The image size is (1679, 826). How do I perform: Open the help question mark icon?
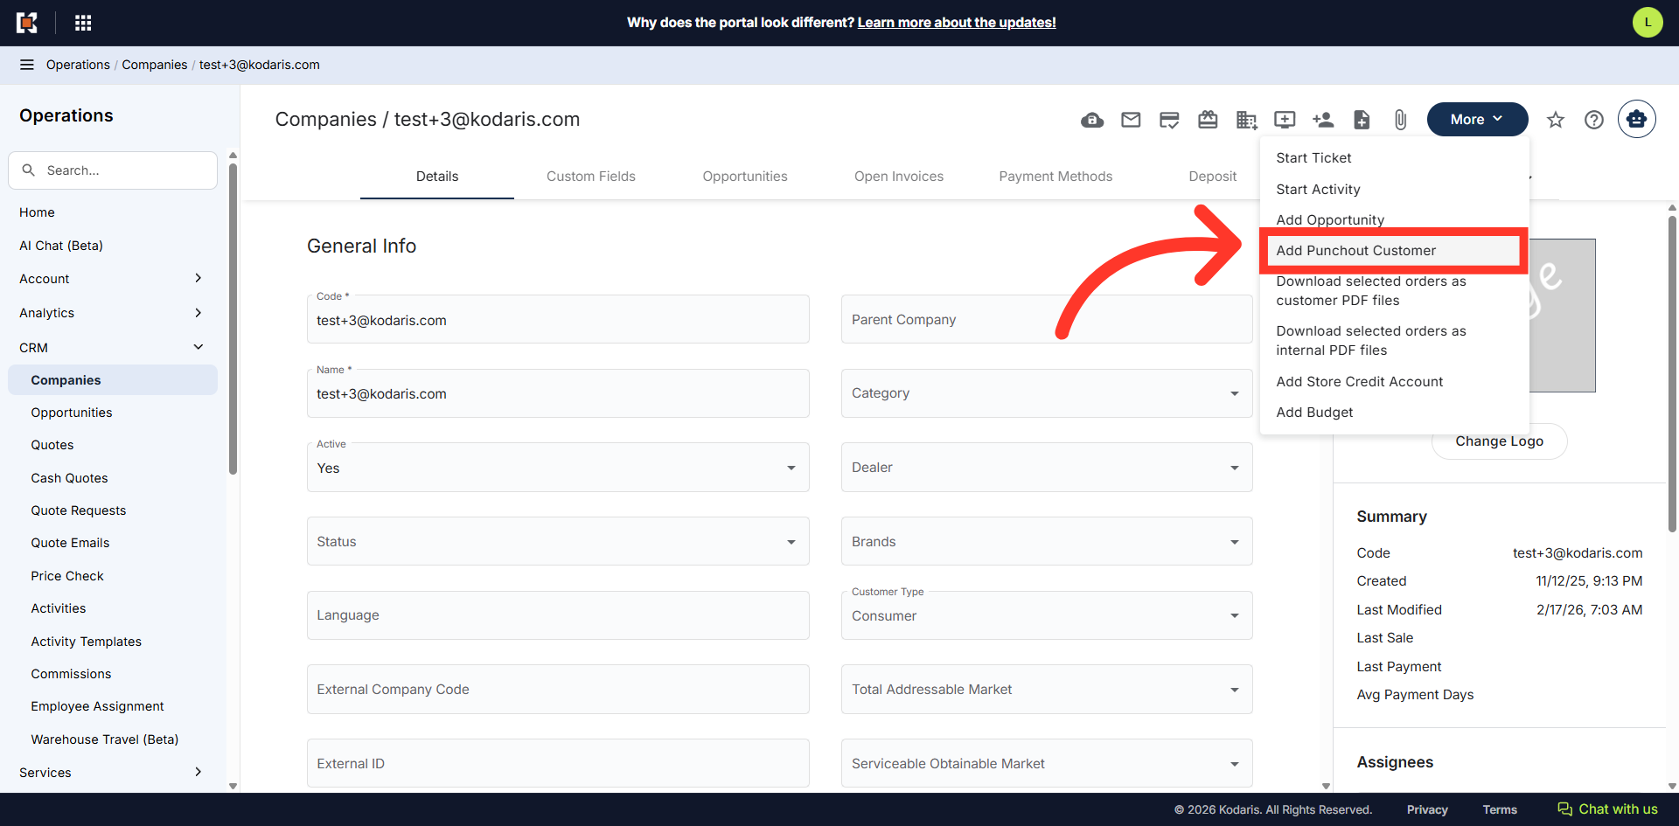1594,120
